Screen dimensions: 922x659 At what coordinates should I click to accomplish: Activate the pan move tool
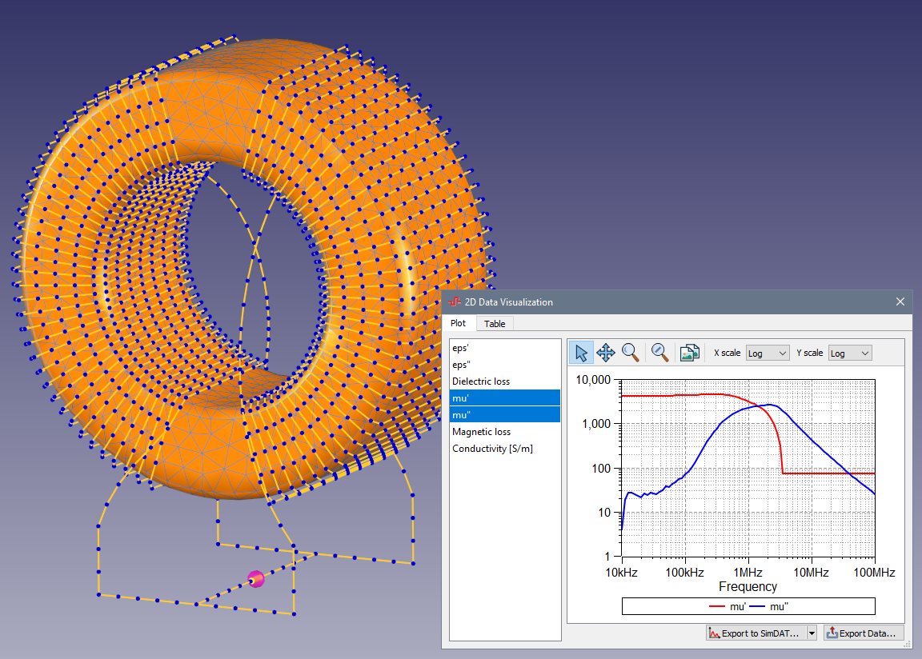point(606,353)
